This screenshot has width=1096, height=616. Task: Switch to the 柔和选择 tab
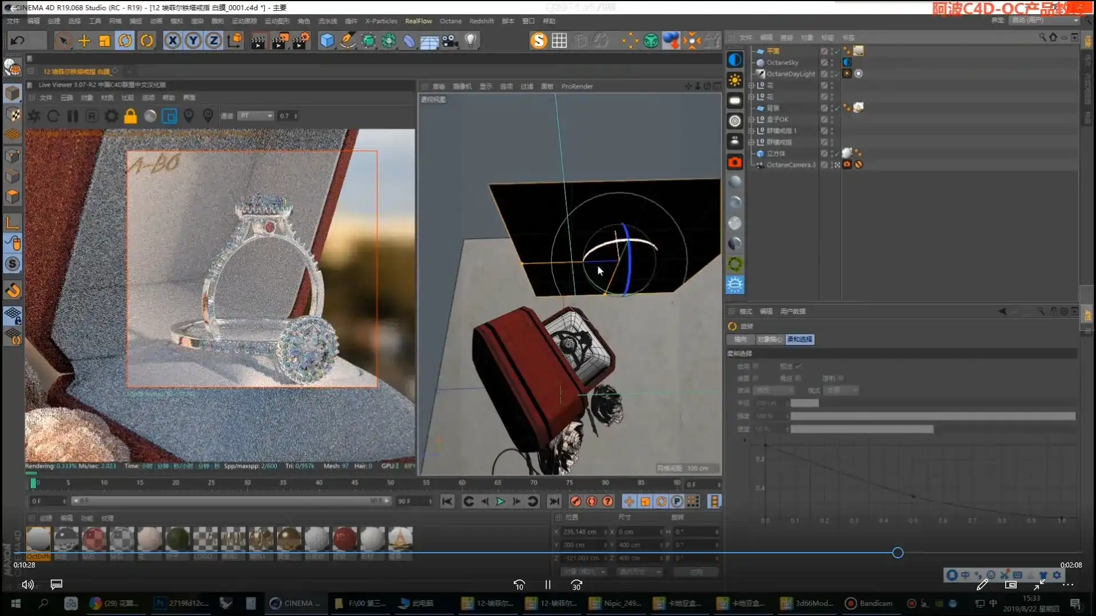799,339
